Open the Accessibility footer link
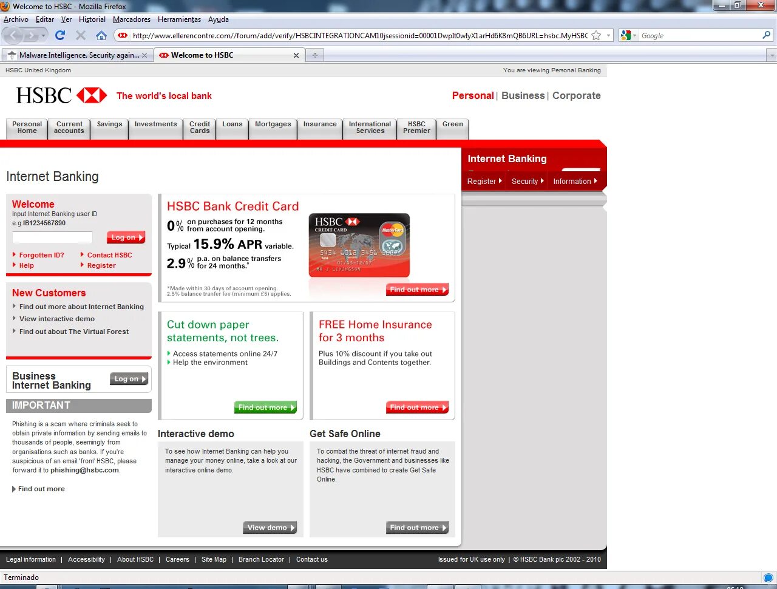The height and width of the screenshot is (589, 777). [86, 559]
